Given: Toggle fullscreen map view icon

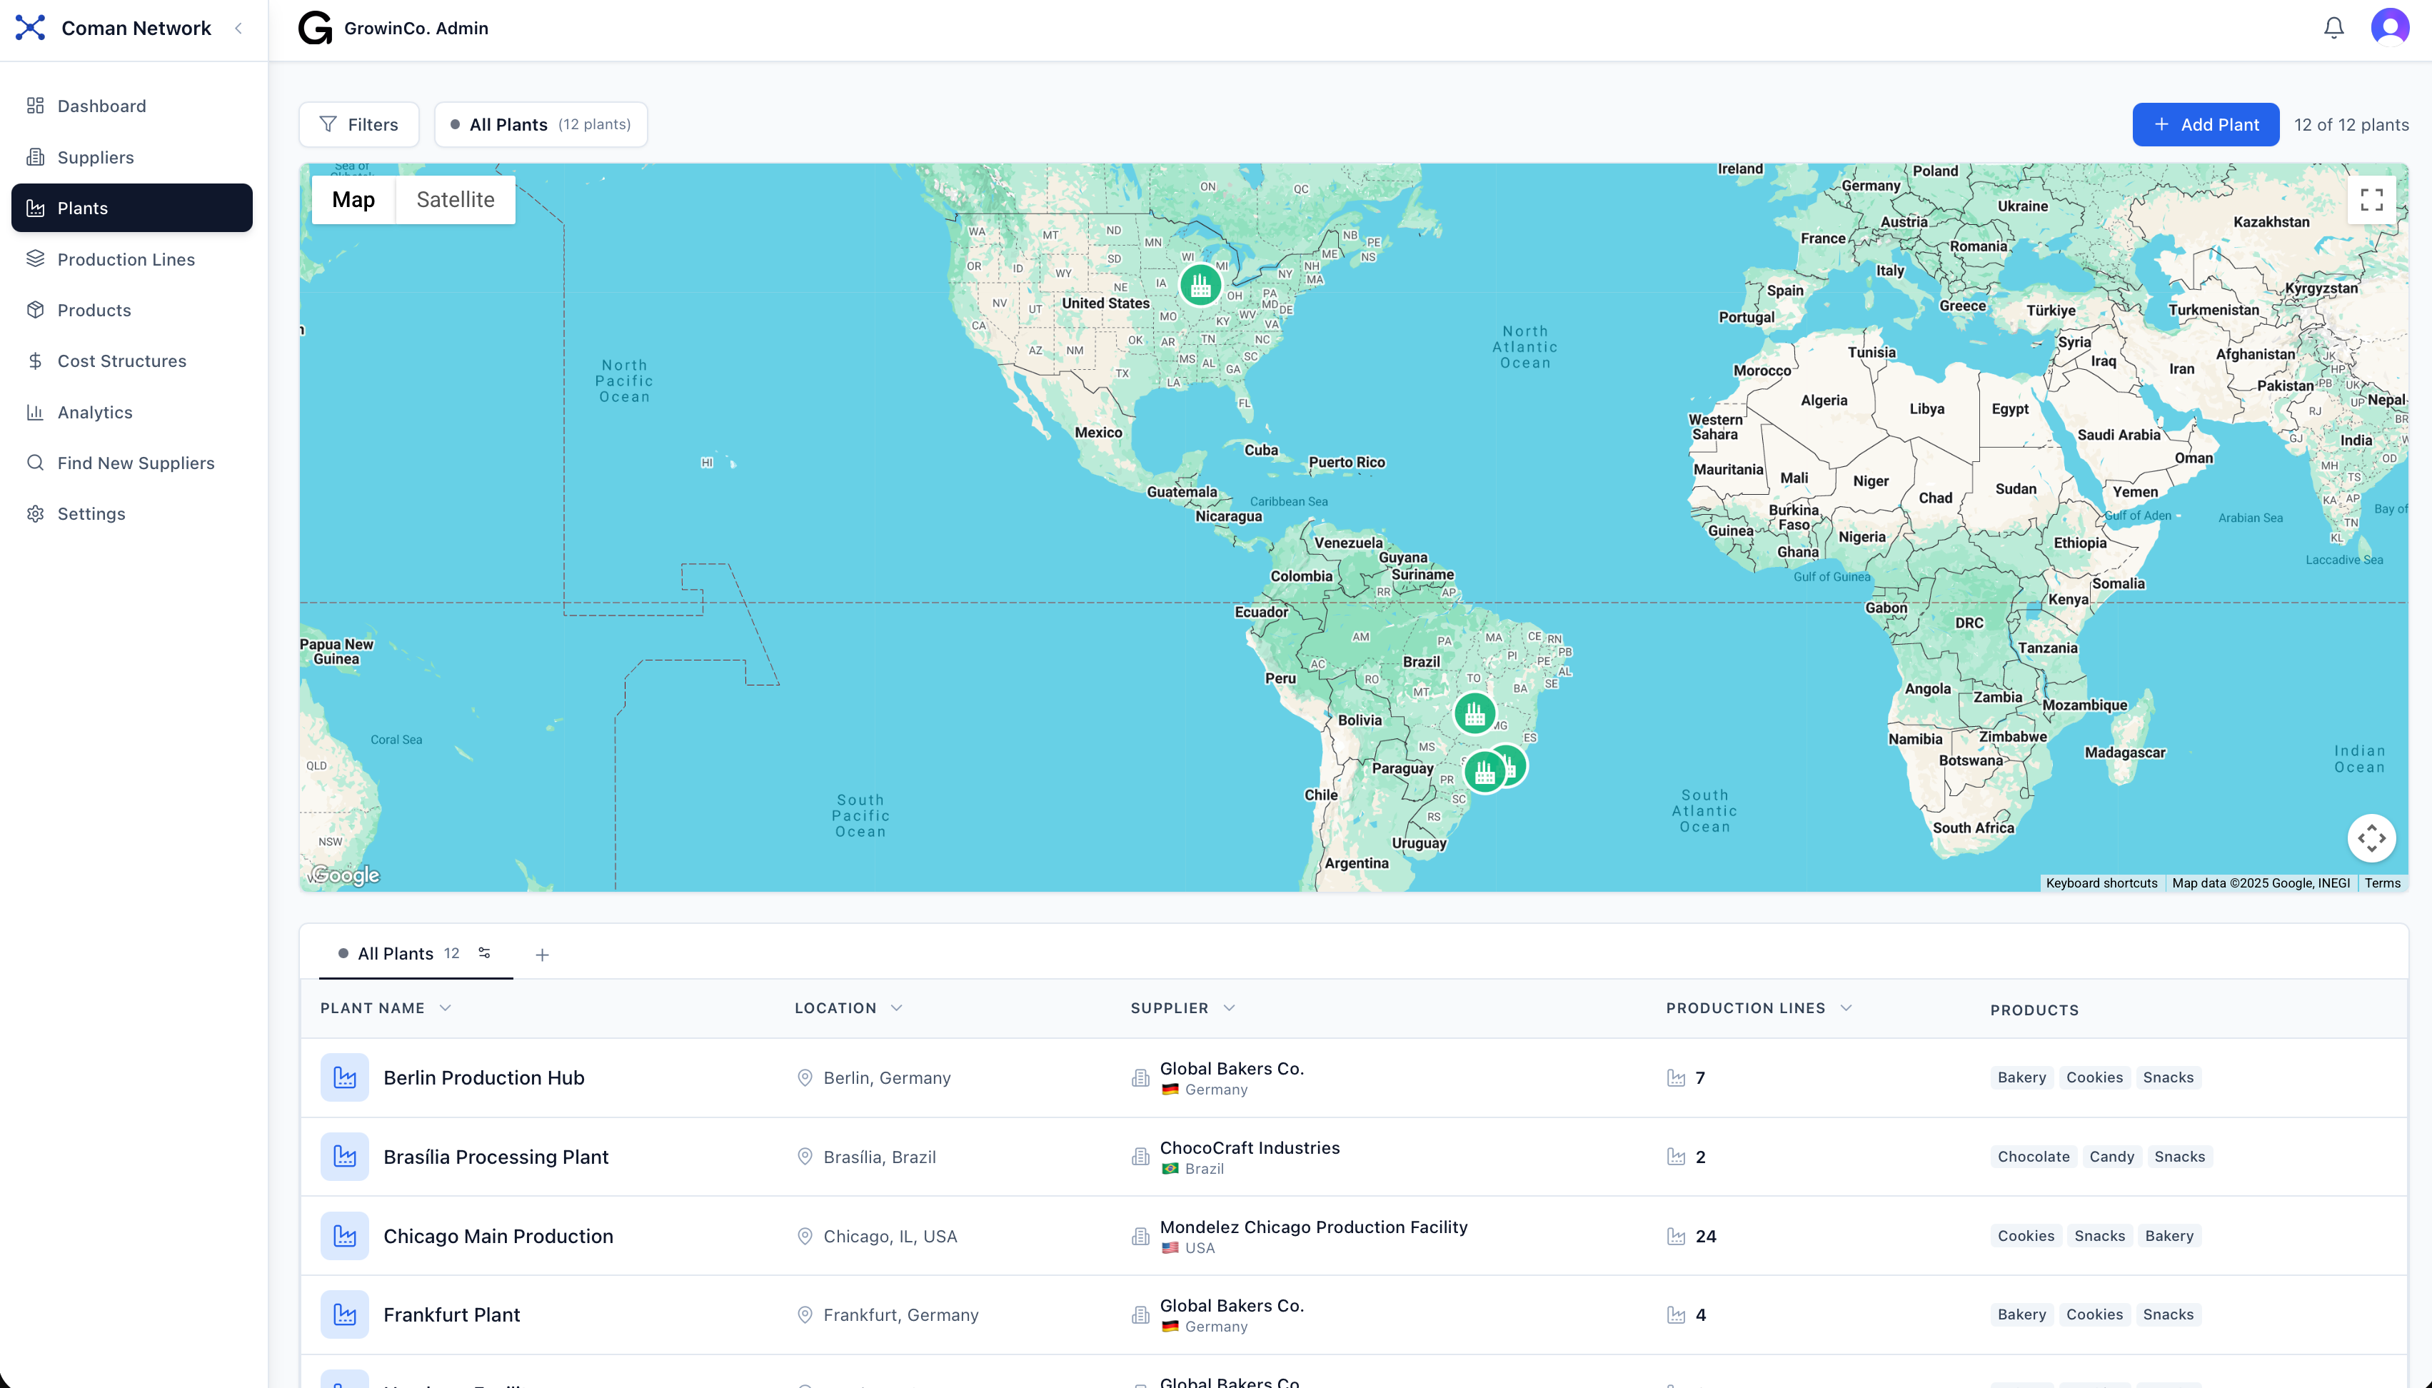Looking at the screenshot, I should [2371, 199].
